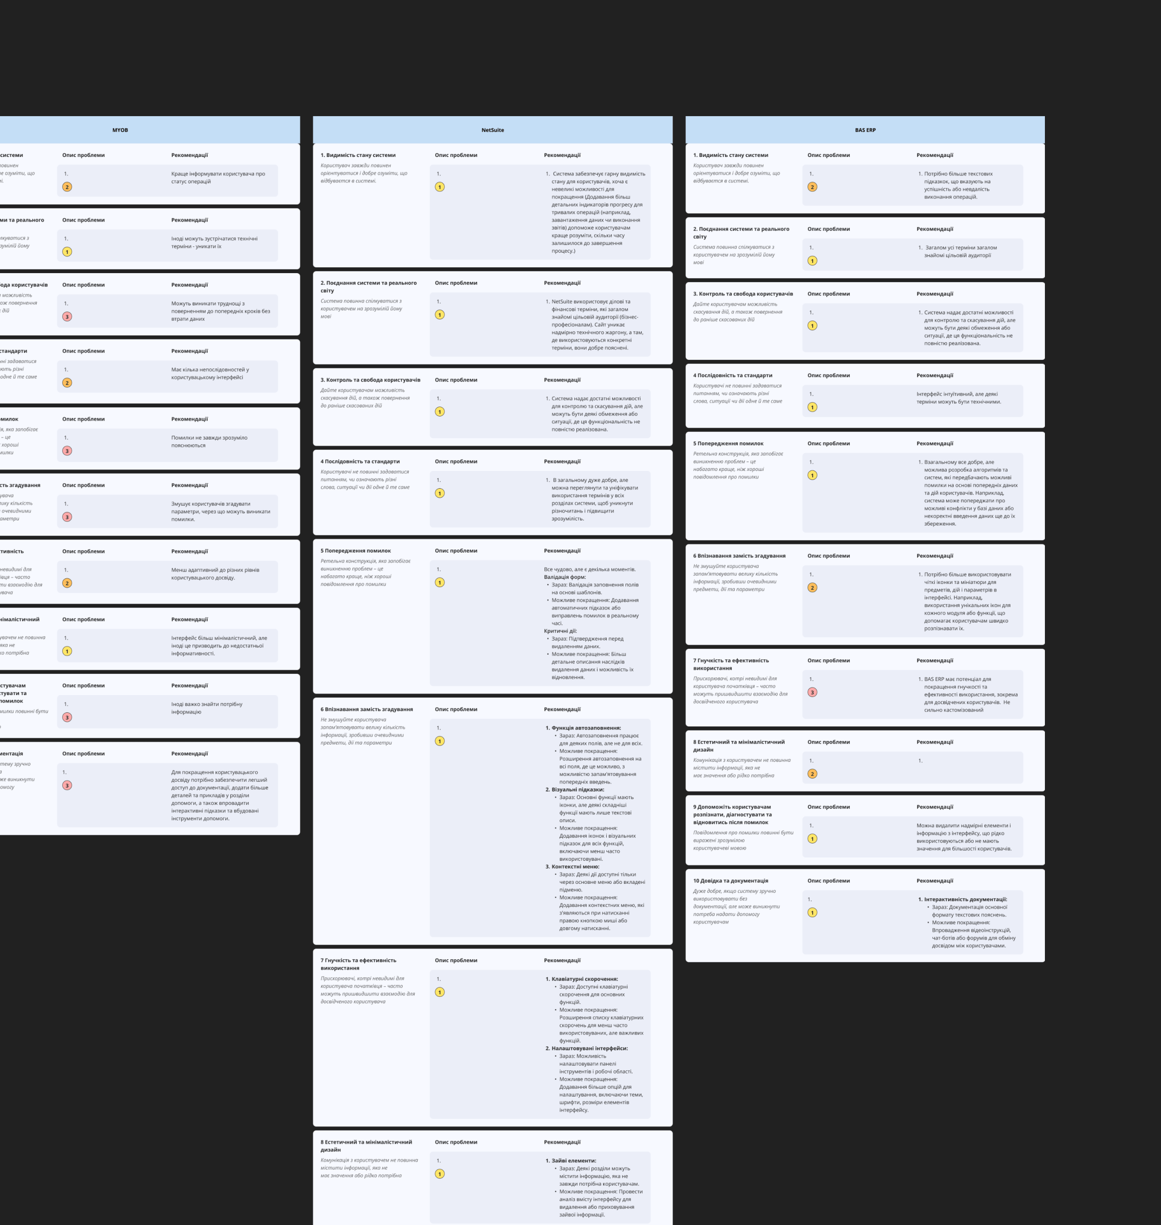Click NetSuite heading '3. Контроль та свобода користувачів'
Screen dimensions: 1161x1225
(370, 380)
